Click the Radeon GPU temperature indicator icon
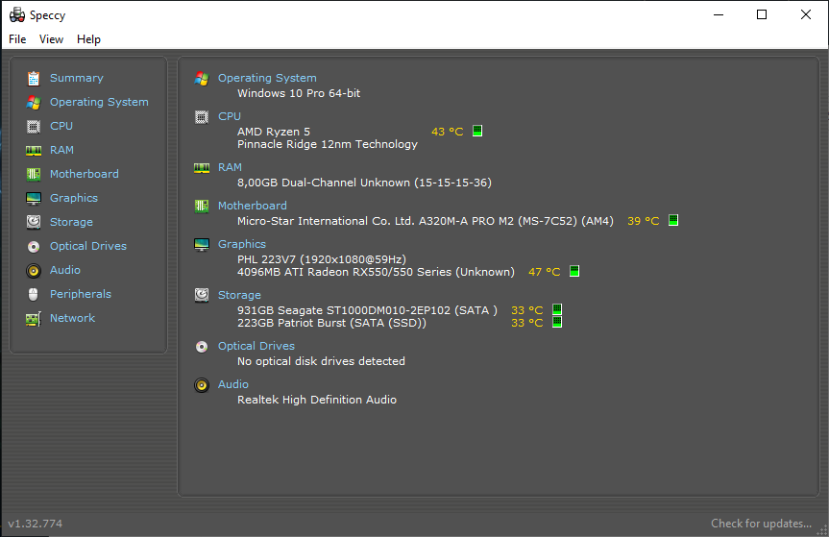This screenshot has width=829, height=537. (574, 271)
